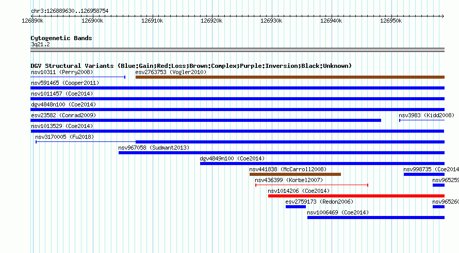This screenshot has width=459, height=253.
Task: Click the 126910k ruler tick label
Action: click(x=152, y=21)
